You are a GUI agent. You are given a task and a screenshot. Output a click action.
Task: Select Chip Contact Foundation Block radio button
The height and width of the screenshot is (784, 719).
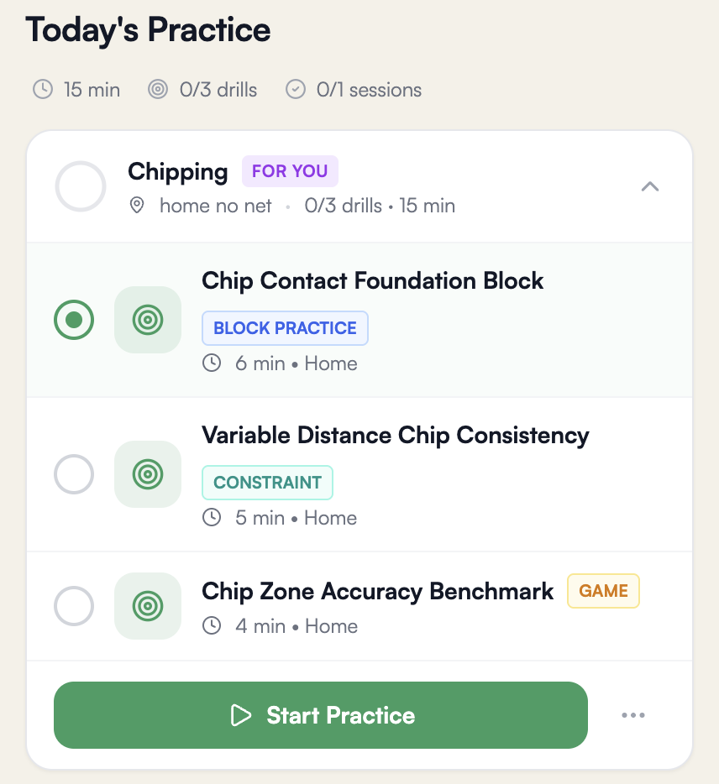point(74,320)
